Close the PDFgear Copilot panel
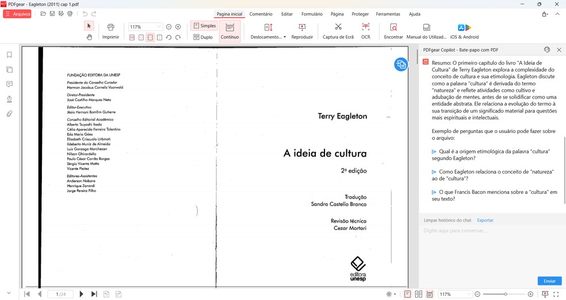 [x=559, y=50]
